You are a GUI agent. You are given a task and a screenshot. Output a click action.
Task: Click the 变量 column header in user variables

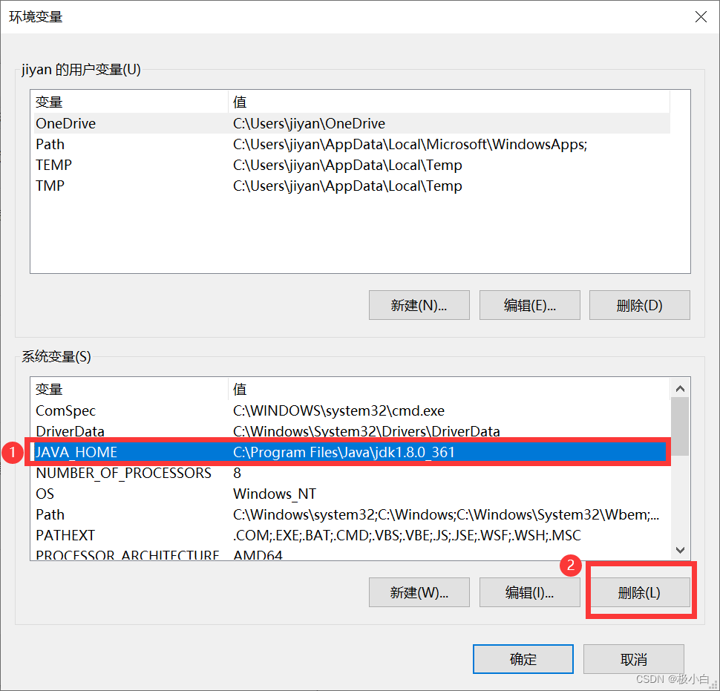coord(131,102)
